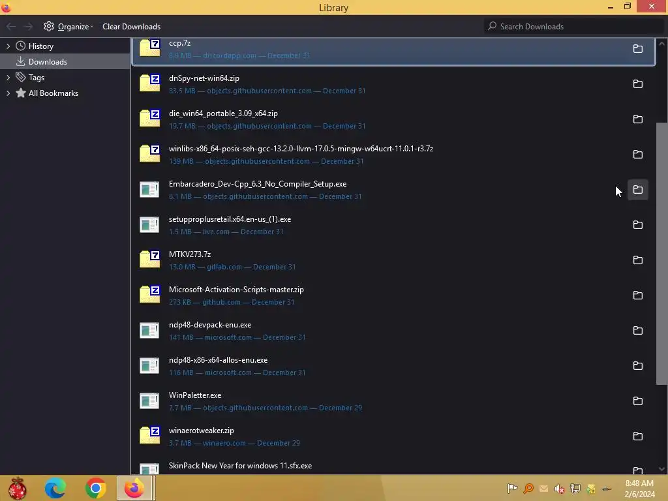Click the Firefox taskbar button
The width and height of the screenshot is (668, 501).
point(134,488)
